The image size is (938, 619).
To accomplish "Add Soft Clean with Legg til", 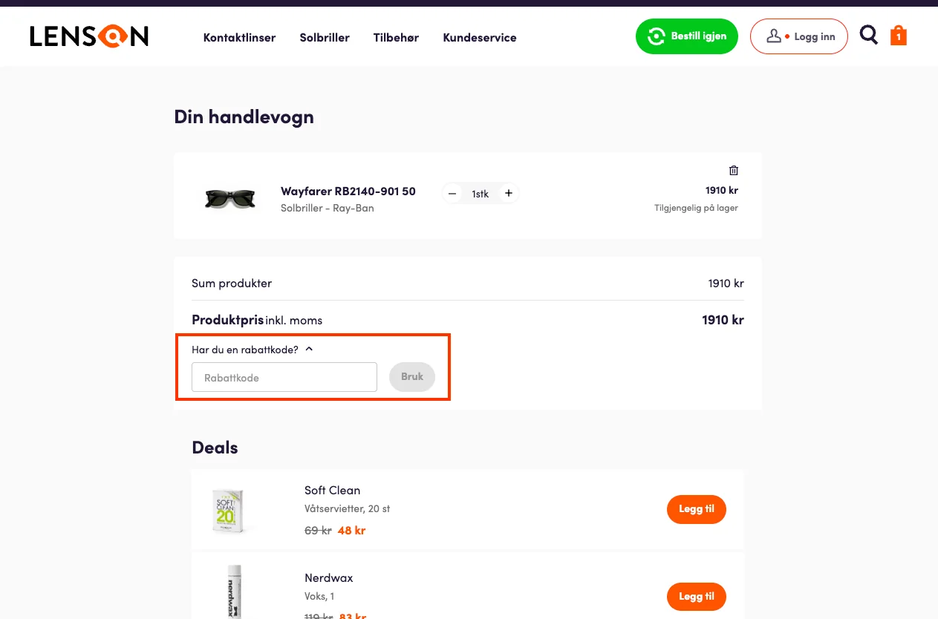I will (x=696, y=509).
